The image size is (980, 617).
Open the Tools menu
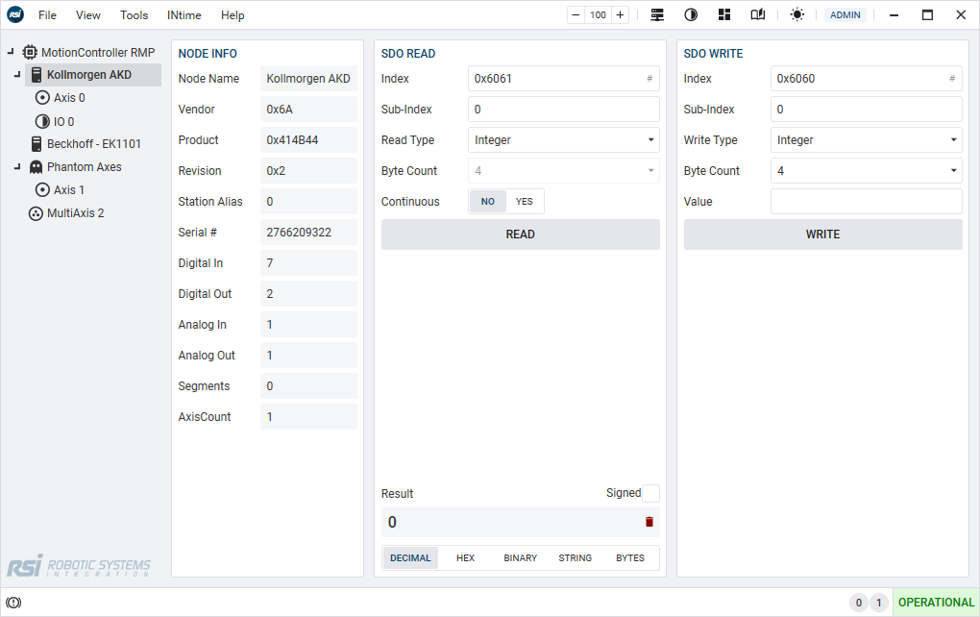134,15
